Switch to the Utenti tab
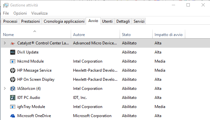This screenshot has height=120, width=210. tap(107, 21)
